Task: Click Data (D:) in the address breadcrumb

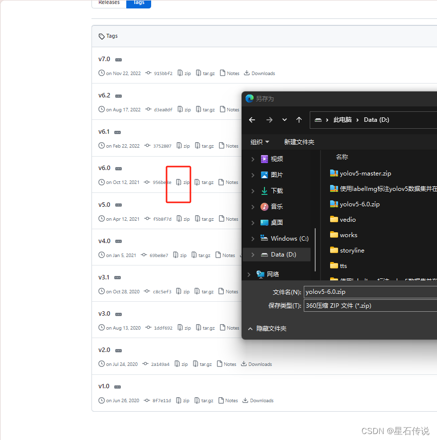Action: (376, 120)
